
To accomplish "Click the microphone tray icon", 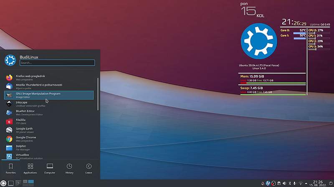I will coord(295,183).
